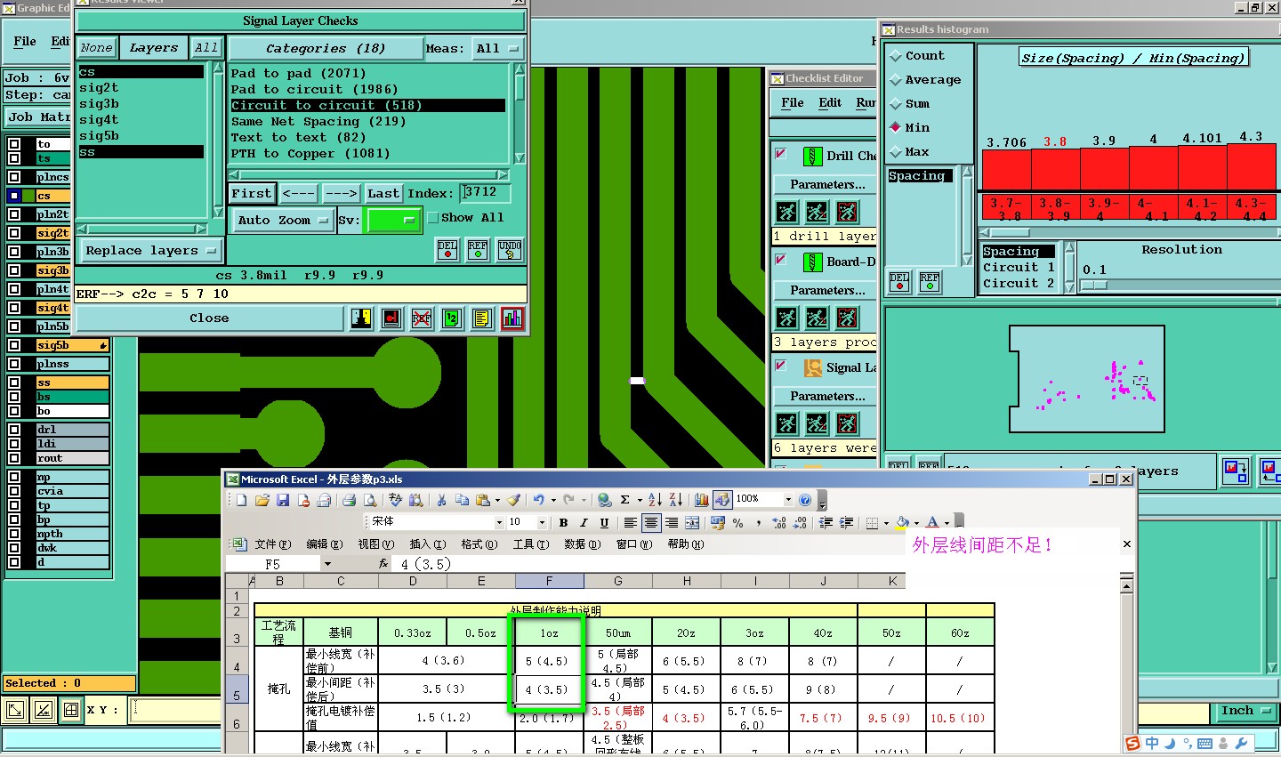Click the REF icon in Results histogram
This screenshot has height=757, width=1281.
pyautogui.click(x=930, y=282)
